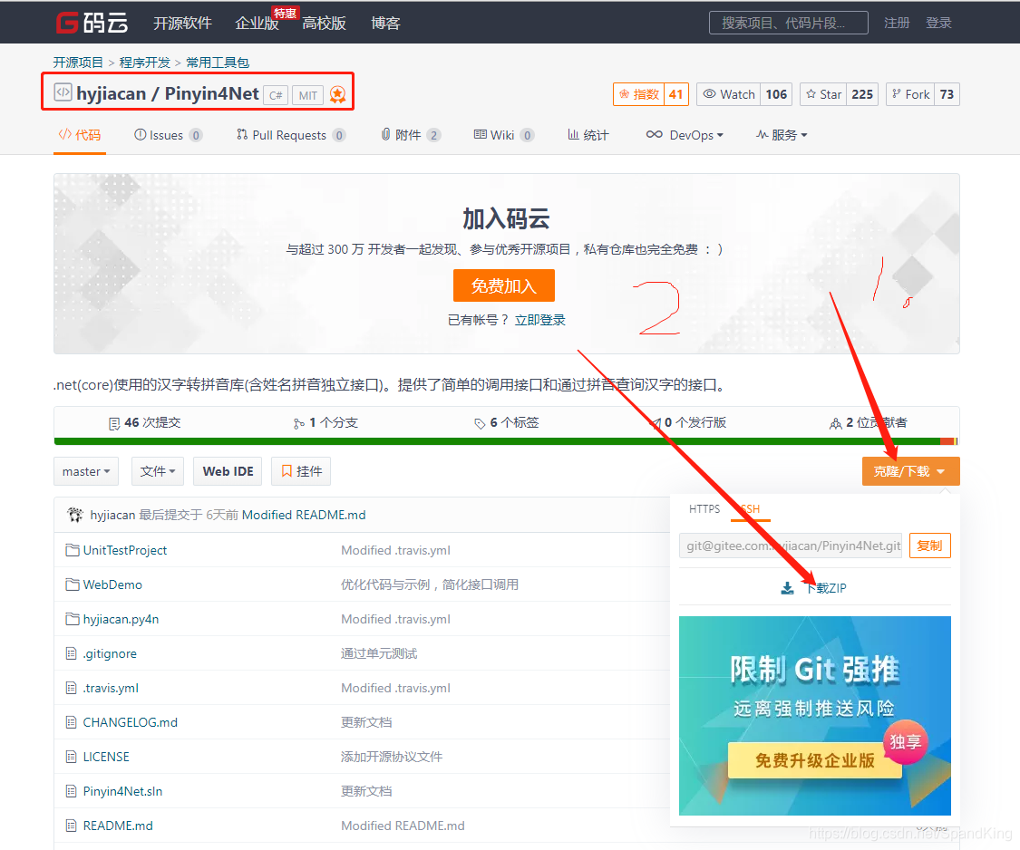Click the 指数 41 button
Viewport: 1020px width, 850px height.
[650, 94]
